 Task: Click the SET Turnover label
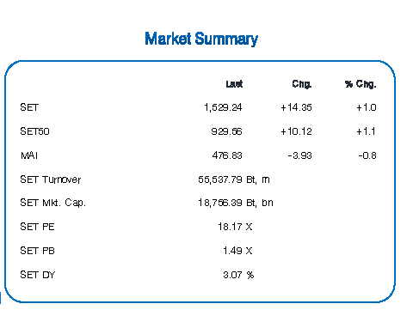pyautogui.click(x=51, y=179)
